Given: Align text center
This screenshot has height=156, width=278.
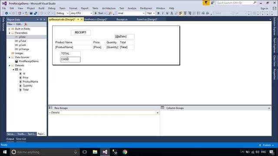Looking at the screenshot, I should pos(185,13).
